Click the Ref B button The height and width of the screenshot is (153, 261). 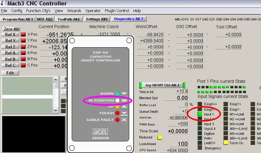[10, 59]
